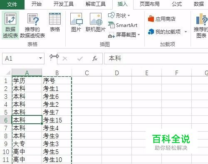208x164 pixels.
Task: Select cell containing 考生10
Action: (57, 159)
